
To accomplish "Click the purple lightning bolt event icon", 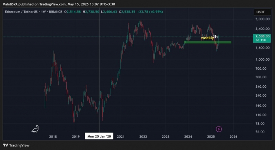I will [x=219, y=129].
